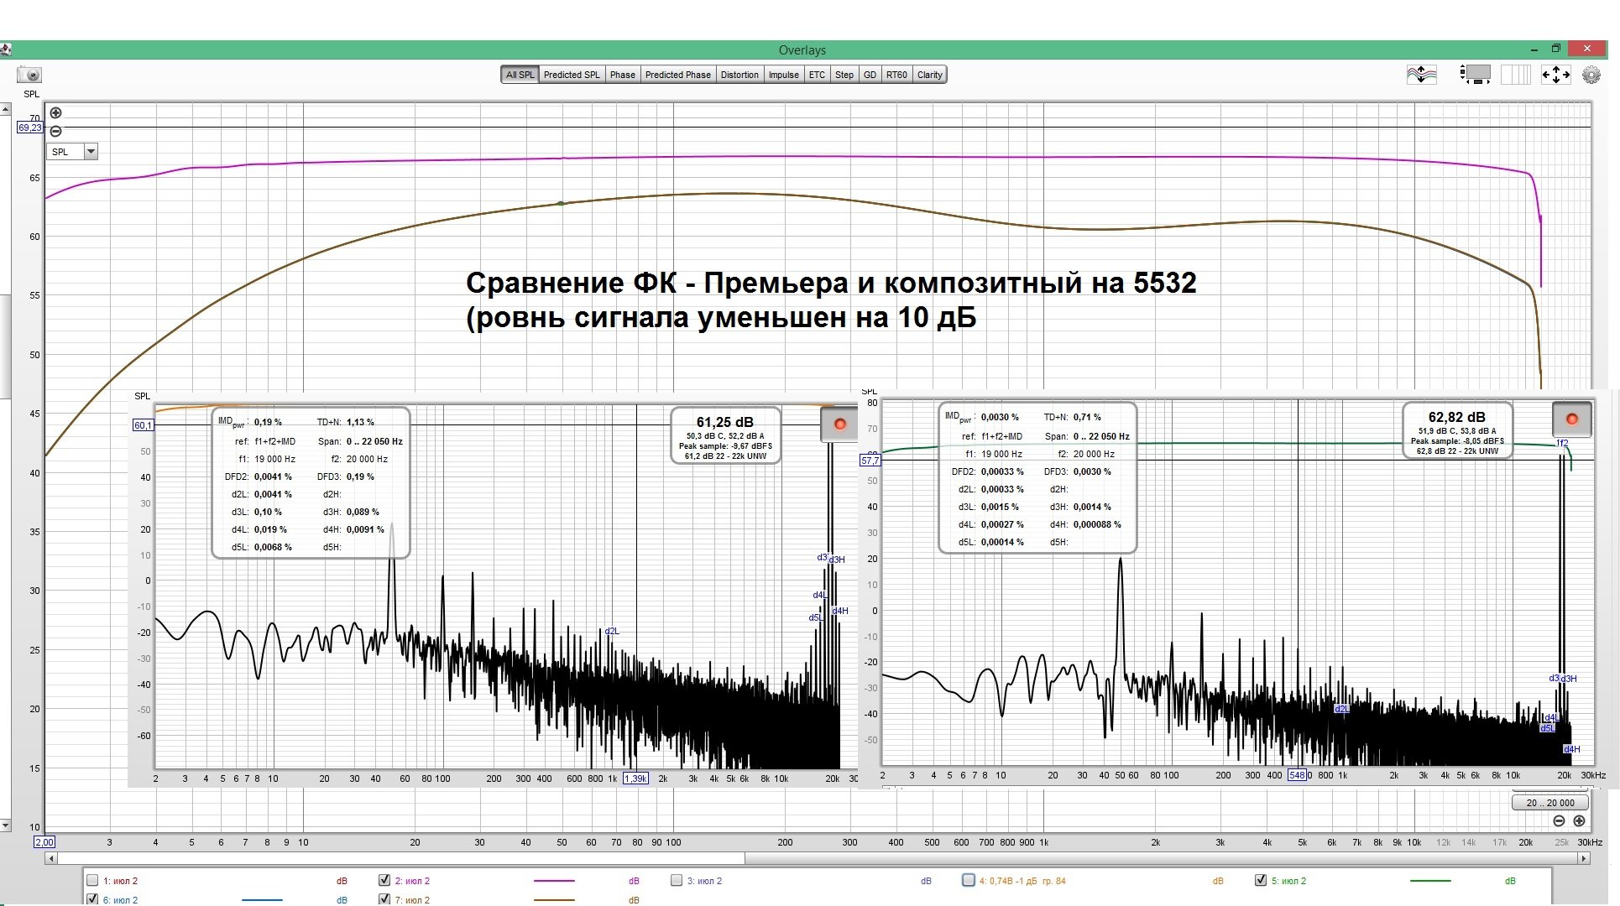Viewport: 1620px width, 906px height.
Task: Enable checkbox for trace 1: июл 2
Action: click(92, 880)
